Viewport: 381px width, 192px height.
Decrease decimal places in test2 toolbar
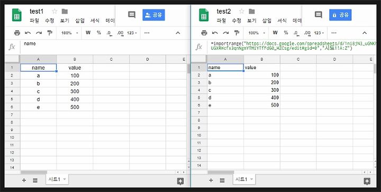click(296, 33)
